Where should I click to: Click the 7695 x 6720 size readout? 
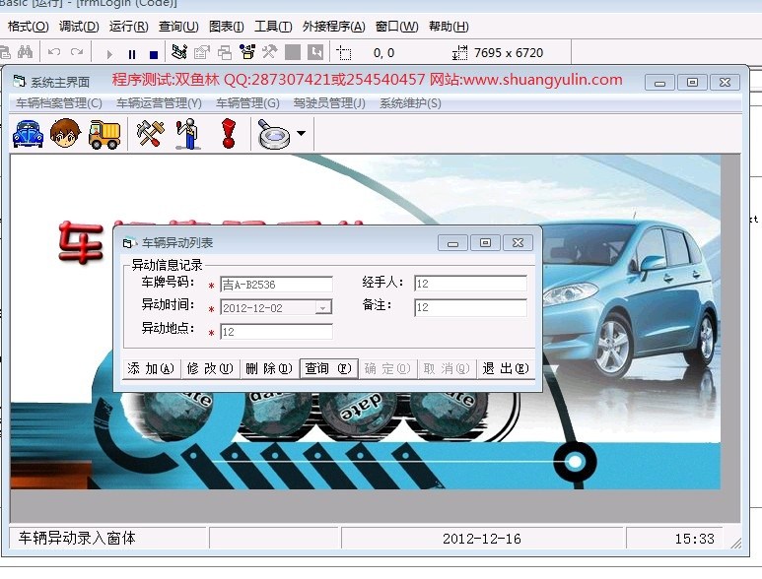coord(509,52)
